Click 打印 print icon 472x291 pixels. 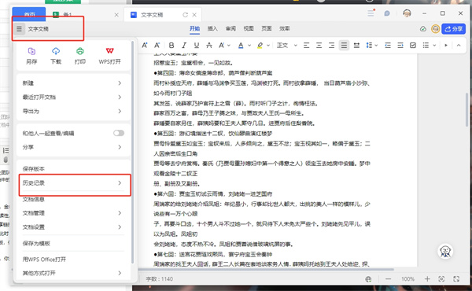(x=79, y=56)
